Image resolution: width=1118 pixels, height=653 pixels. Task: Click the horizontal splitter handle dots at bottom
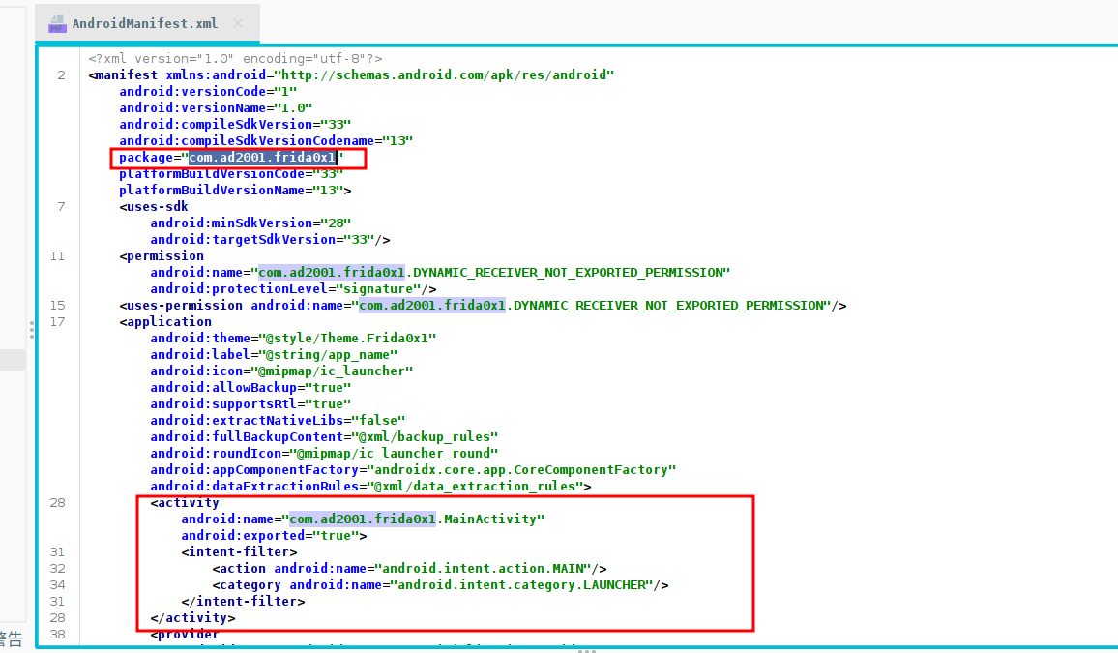(586, 650)
